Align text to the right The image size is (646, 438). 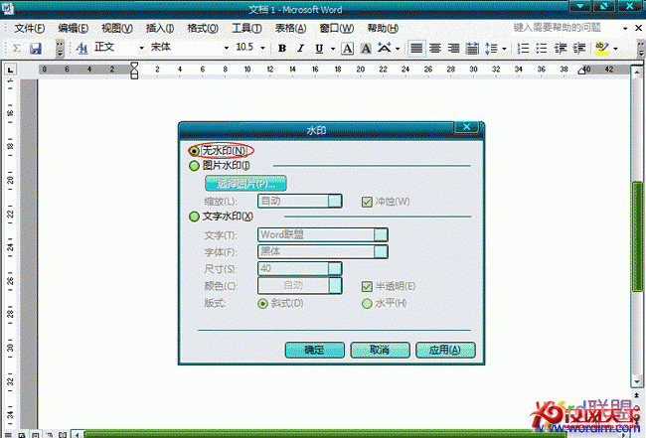click(x=453, y=48)
